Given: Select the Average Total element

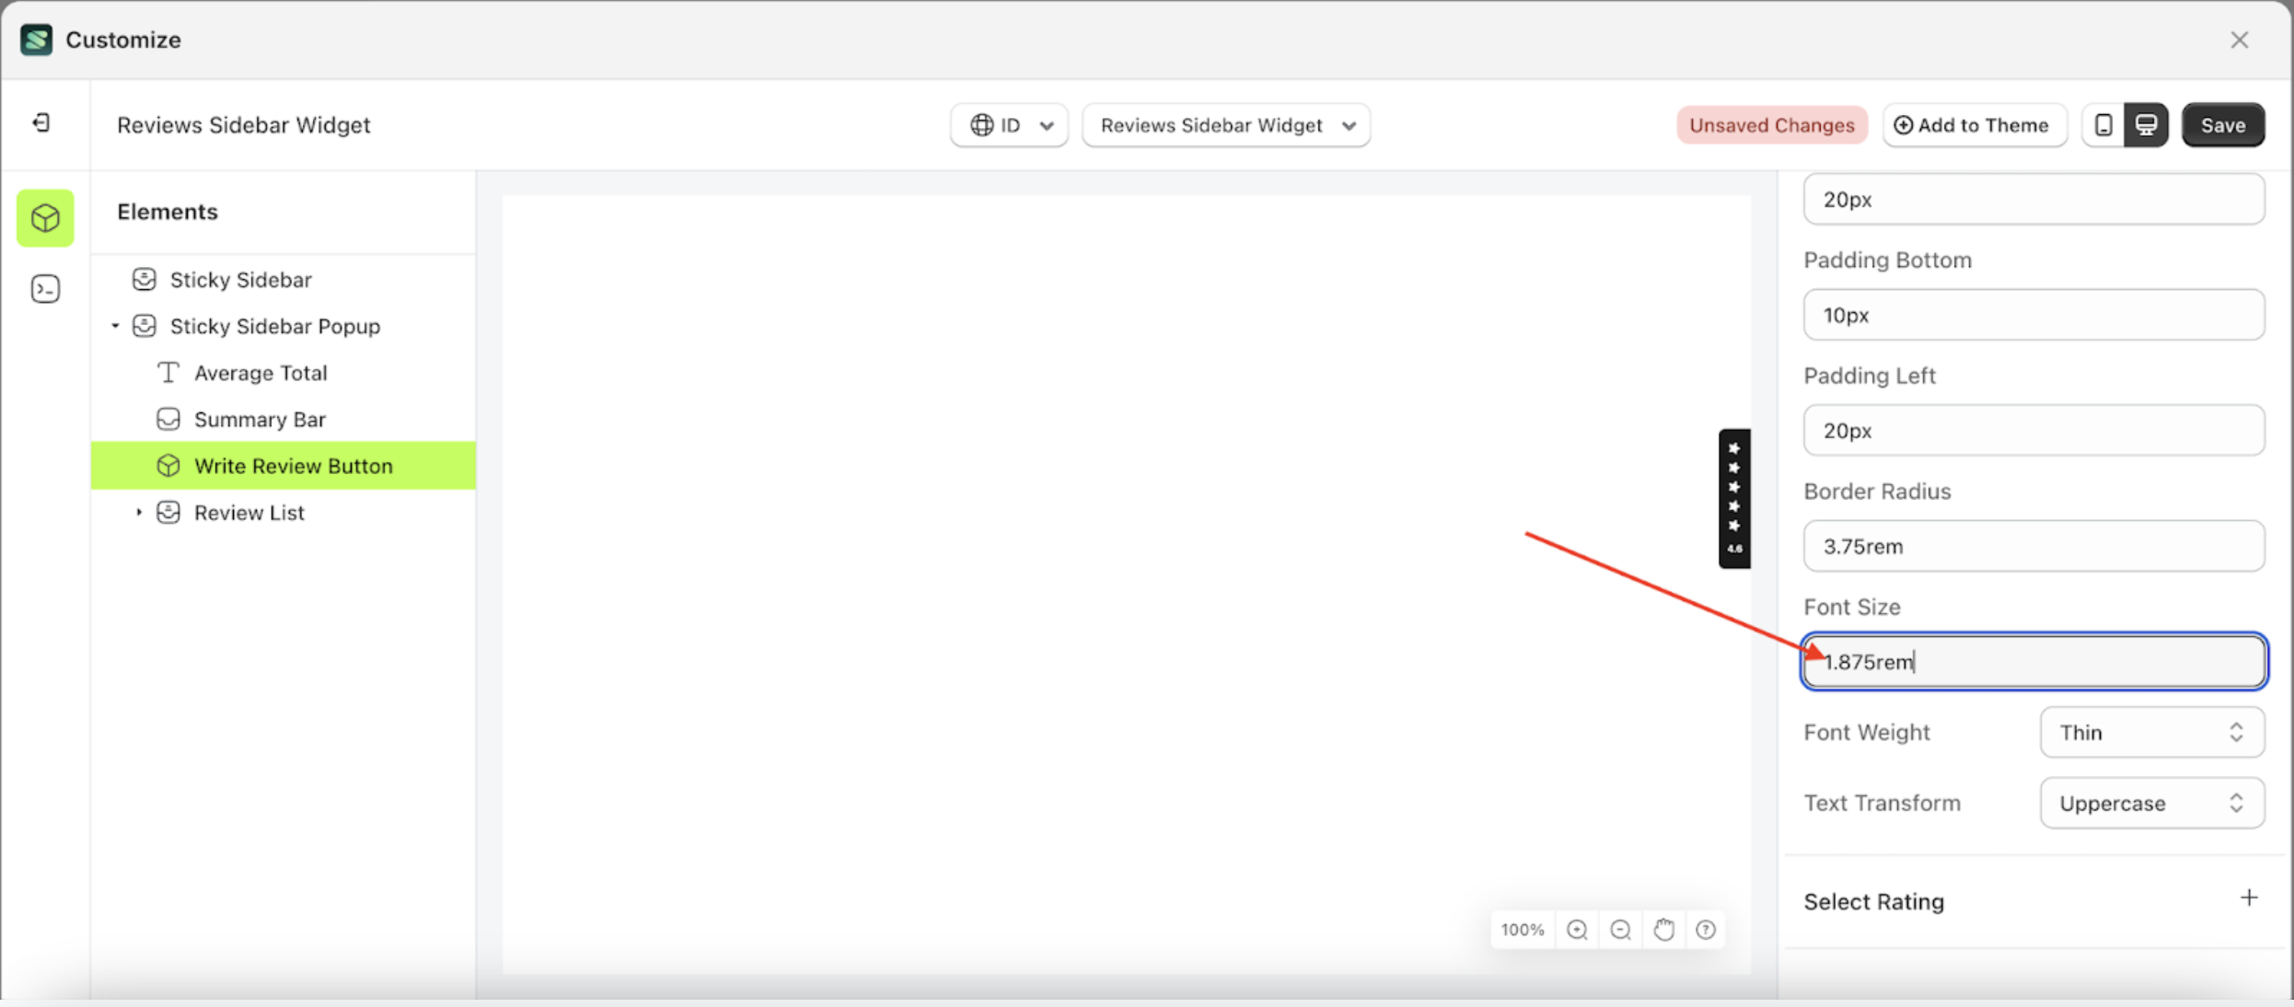Looking at the screenshot, I should click(x=261, y=372).
